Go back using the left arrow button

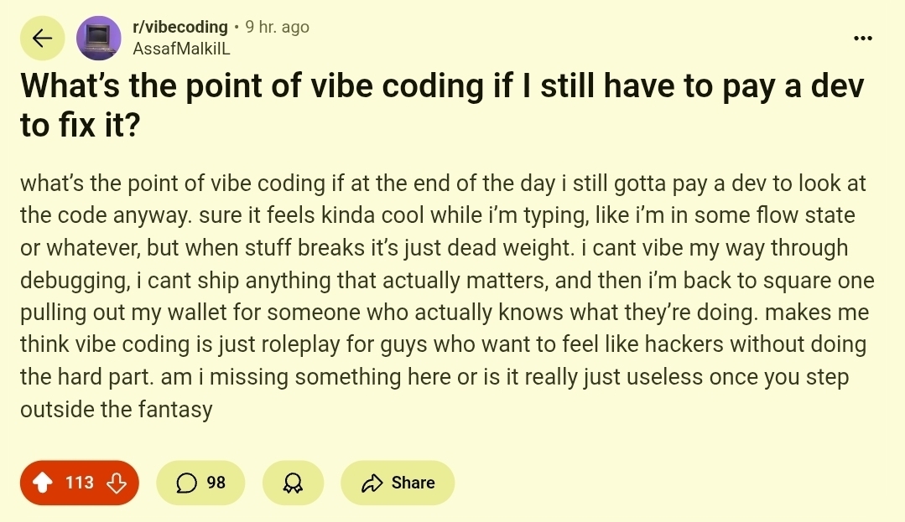tap(42, 39)
